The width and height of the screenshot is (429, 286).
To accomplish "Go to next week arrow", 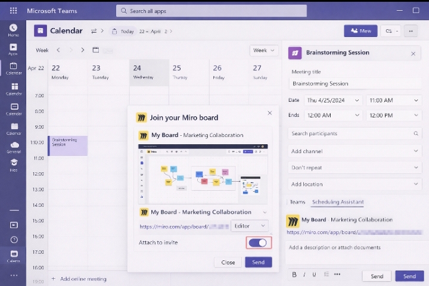I will pos(82,50).
